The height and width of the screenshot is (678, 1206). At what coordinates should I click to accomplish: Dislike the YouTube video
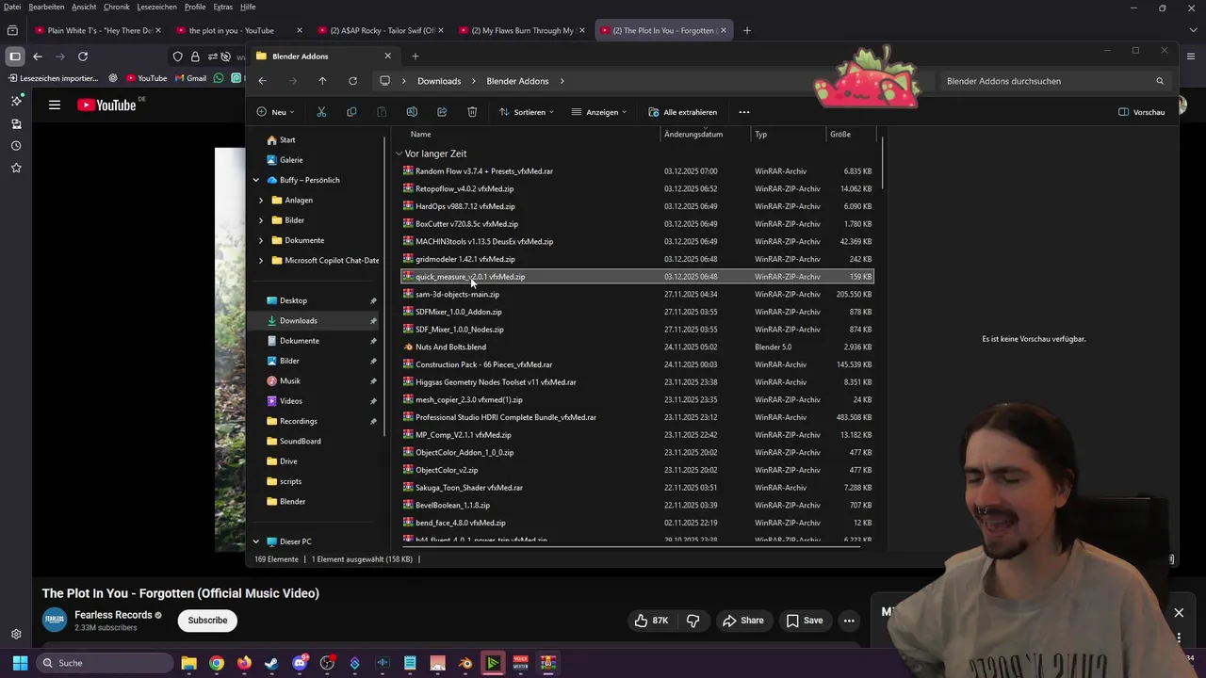point(693,621)
